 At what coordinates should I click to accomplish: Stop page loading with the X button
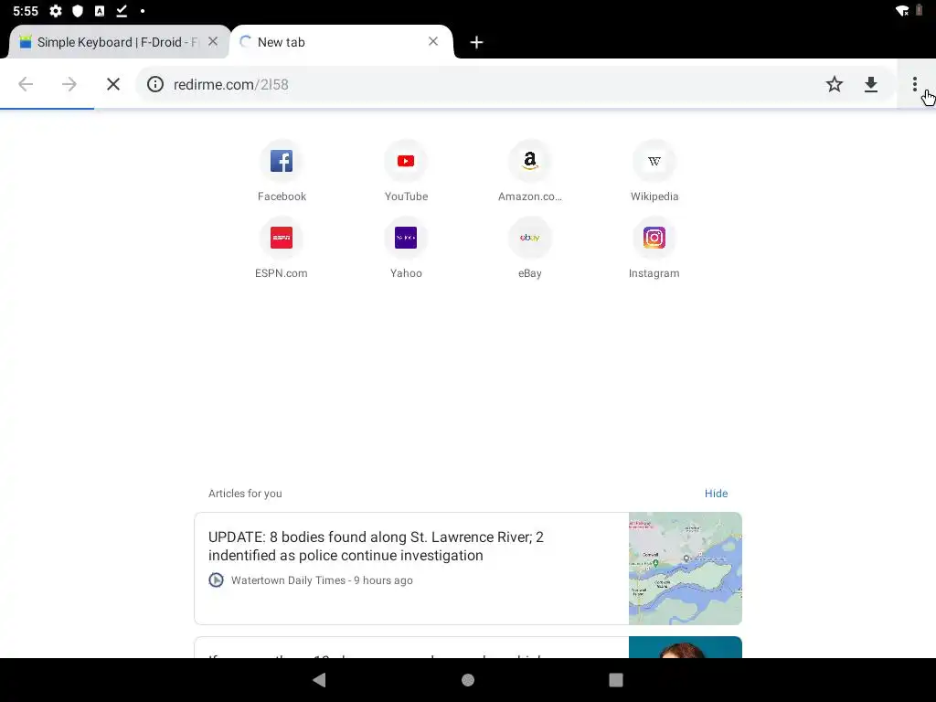click(112, 84)
